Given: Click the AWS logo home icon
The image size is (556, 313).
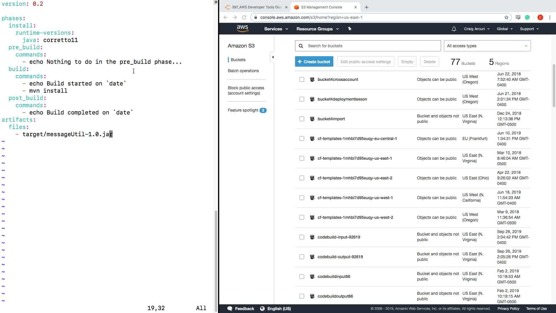Looking at the screenshot, I should (x=242, y=28).
